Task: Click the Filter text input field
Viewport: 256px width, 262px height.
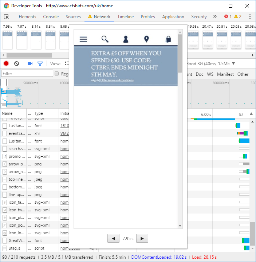Action: point(27,74)
